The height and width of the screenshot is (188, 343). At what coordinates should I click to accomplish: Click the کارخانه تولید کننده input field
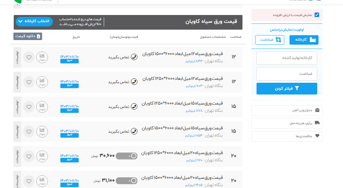287,58
